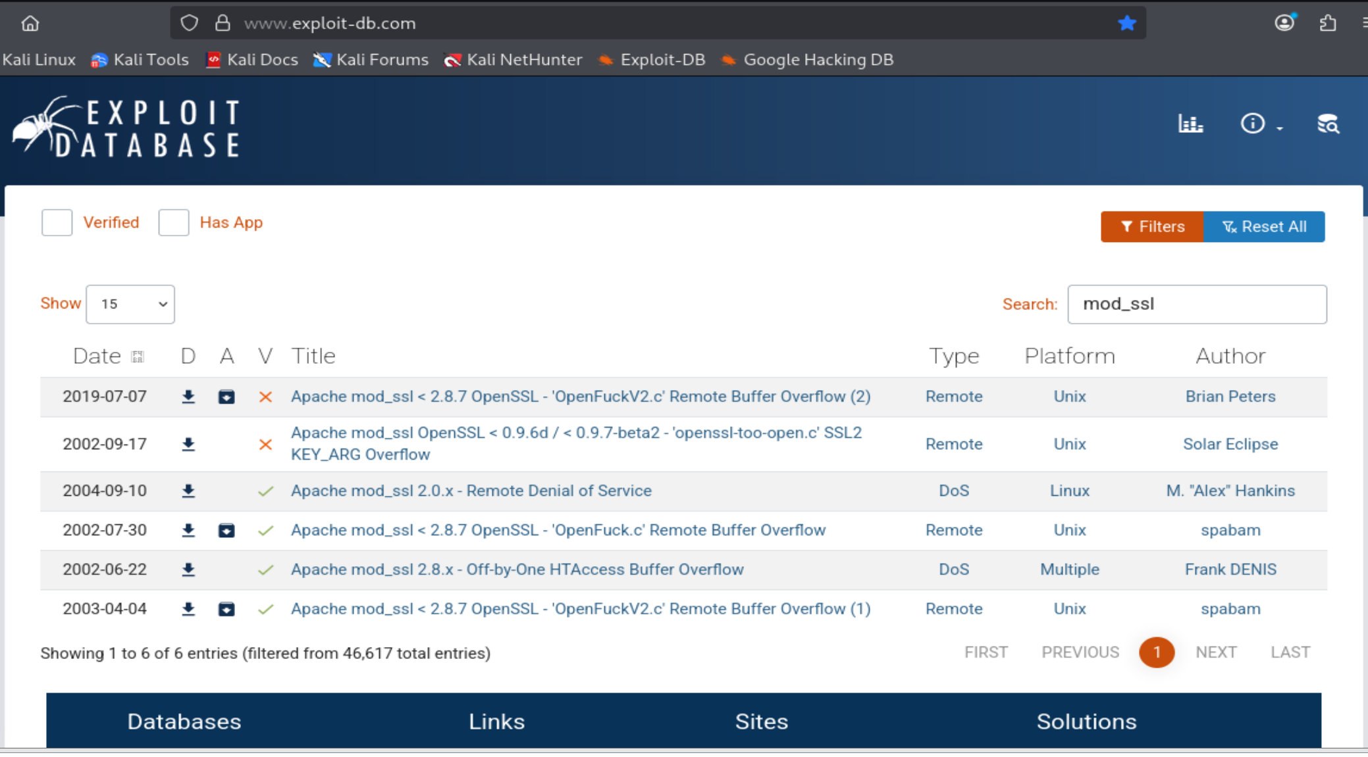Screen dimensions: 1368x757
Task: Open the openssl-too-open.c SSL2 KEY_ARG Overflow exploit
Action: point(577,444)
